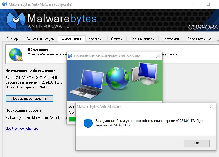
Task: Maximize the Malwarebytes main window
Action: click(x=208, y=4)
